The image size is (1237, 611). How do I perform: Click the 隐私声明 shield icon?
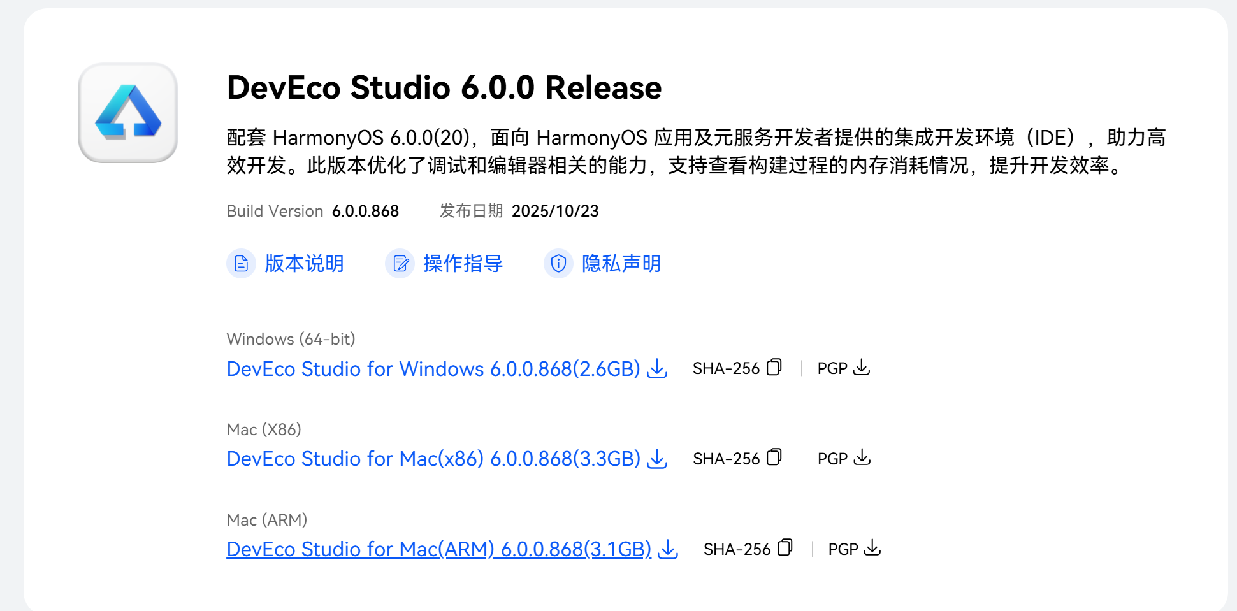[x=558, y=263]
